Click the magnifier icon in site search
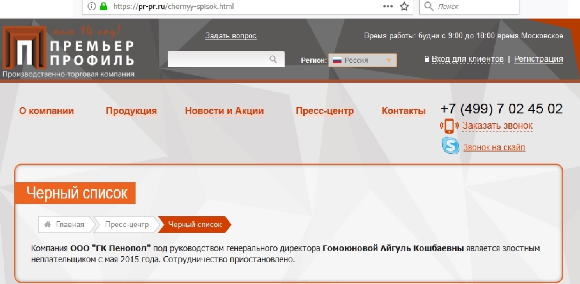Image resolution: width=580 pixels, height=284 pixels. [273, 59]
